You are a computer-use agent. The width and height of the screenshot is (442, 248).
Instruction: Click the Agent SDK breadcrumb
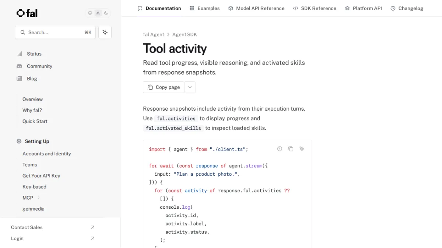(x=185, y=35)
